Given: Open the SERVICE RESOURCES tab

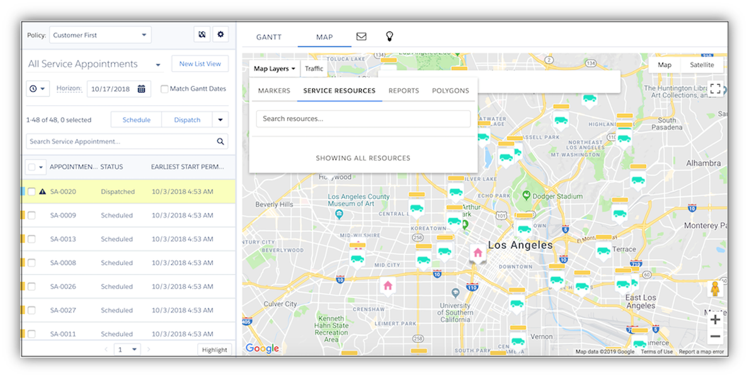Looking at the screenshot, I should tap(339, 90).
